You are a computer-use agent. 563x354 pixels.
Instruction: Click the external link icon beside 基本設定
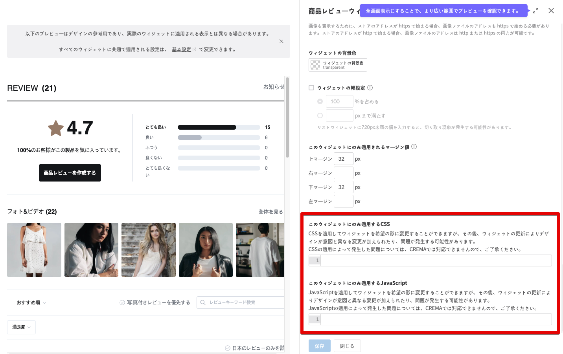tap(194, 50)
